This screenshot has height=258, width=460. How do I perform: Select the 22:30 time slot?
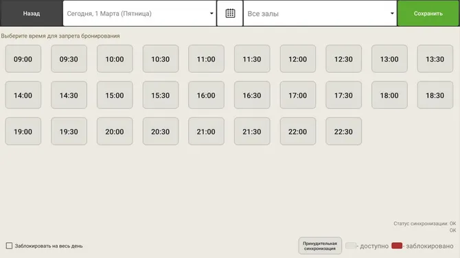[x=343, y=132]
